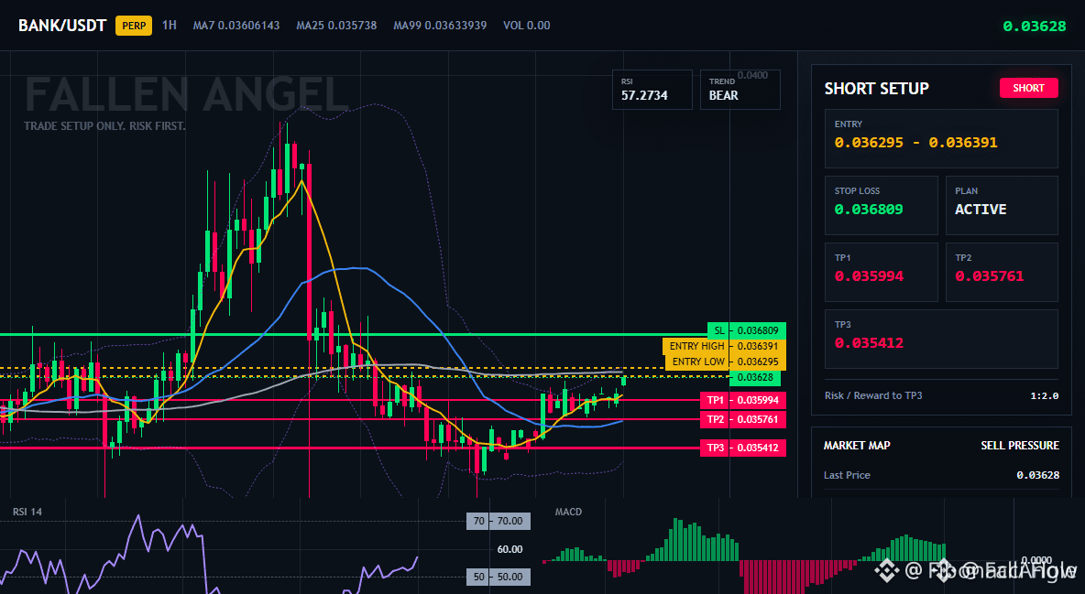The width and height of the screenshot is (1085, 594).
Task: Click the red TP3 - 0.035412 chart tag
Action: tap(742, 448)
